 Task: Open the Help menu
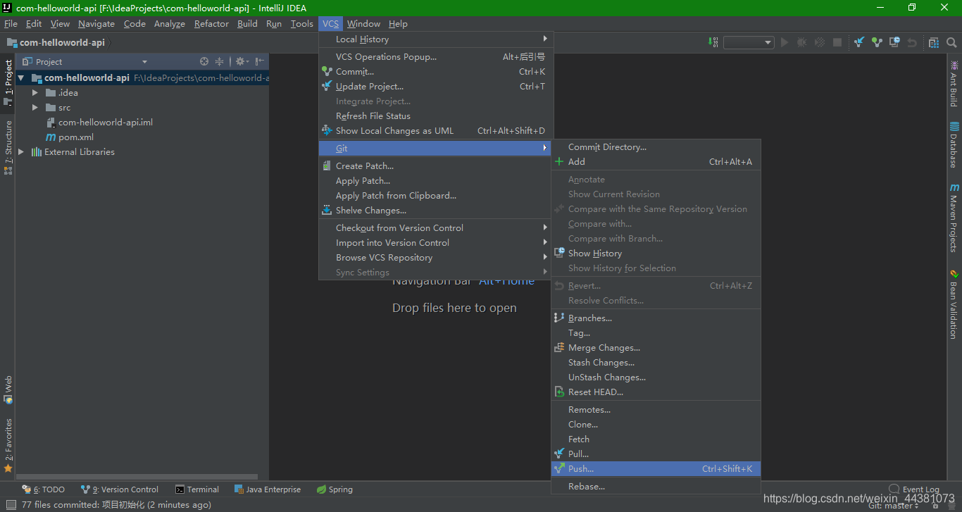(x=398, y=24)
